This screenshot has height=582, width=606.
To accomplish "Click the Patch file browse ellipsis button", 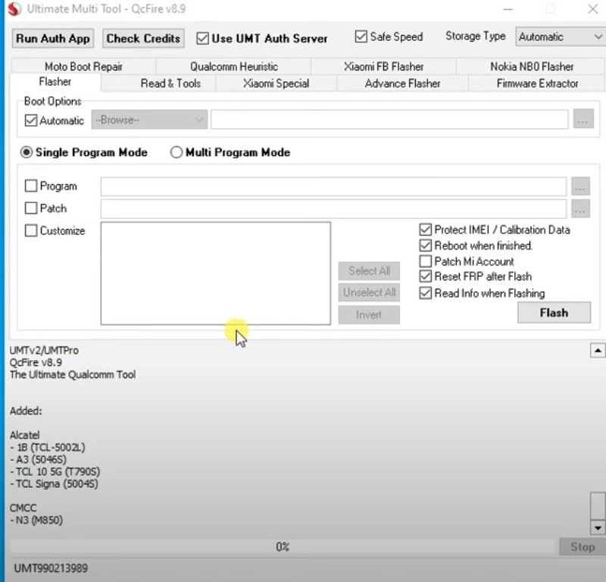I will tap(580, 208).
